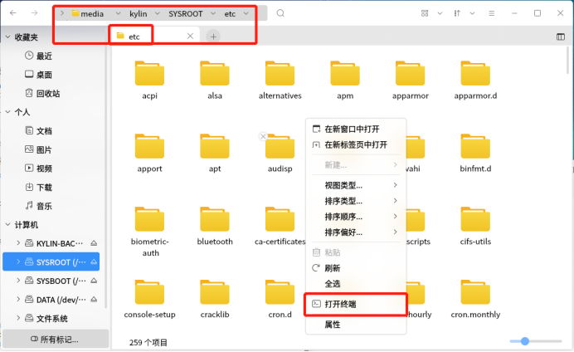The height and width of the screenshot is (352, 574).
Task: Open 桌面 in sidebar
Action: [38, 75]
